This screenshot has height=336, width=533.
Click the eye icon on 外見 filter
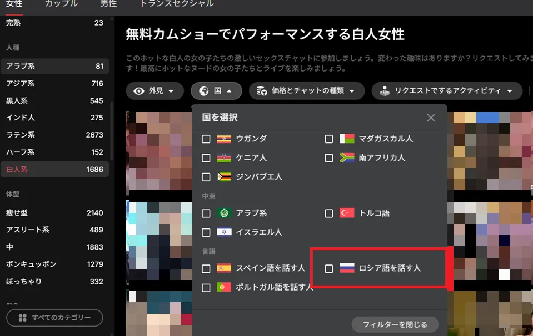point(139,91)
